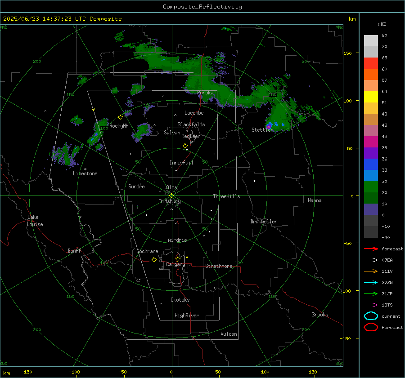Click the Composite_Reflectivity title text
Viewport: 405px width, 378px height.
pyautogui.click(x=202, y=7)
